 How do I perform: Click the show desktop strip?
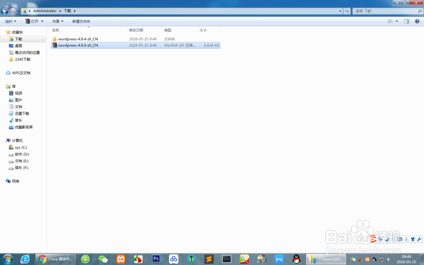(x=422, y=259)
